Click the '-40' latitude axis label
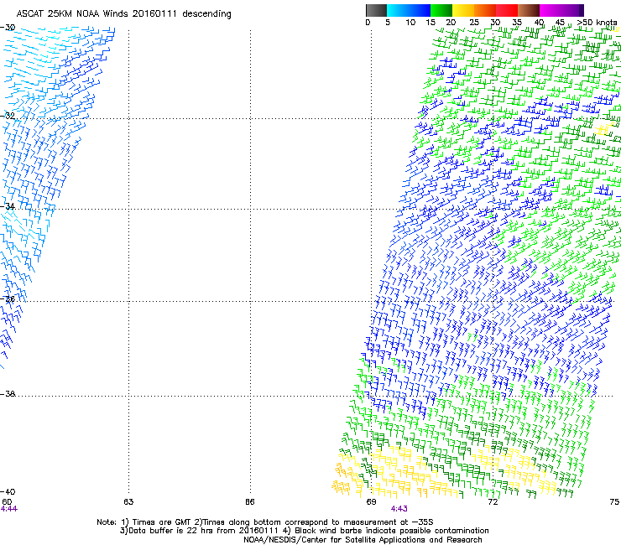Viewport: 621px width, 545px height. pyautogui.click(x=8, y=491)
